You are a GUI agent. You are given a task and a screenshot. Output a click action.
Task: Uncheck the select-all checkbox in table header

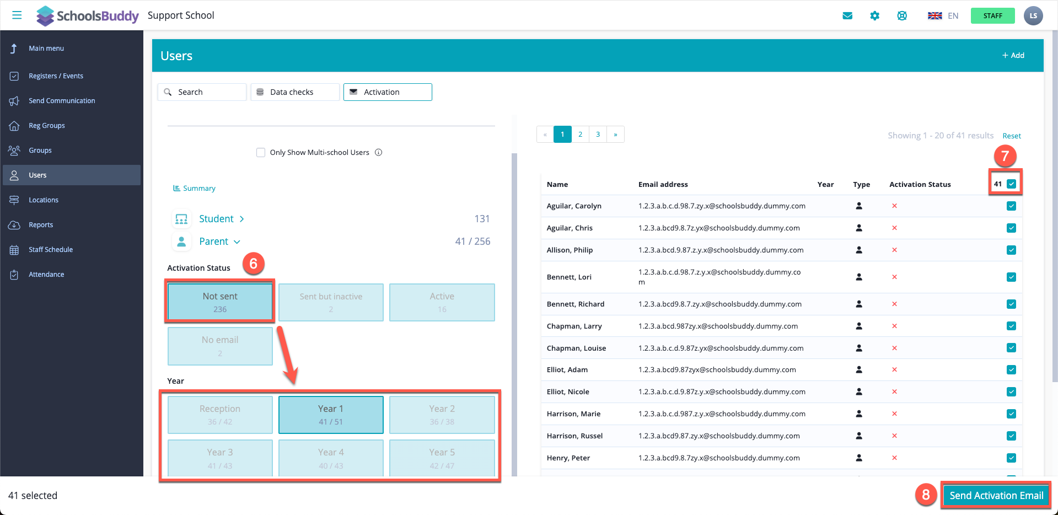pyautogui.click(x=1011, y=184)
